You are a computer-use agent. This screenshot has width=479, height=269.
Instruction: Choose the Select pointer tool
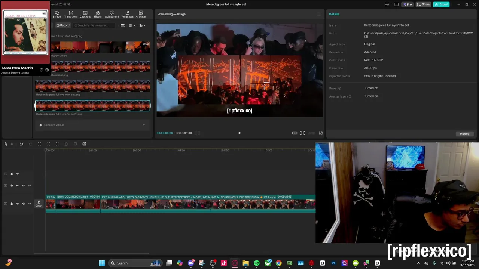[x=6, y=144]
